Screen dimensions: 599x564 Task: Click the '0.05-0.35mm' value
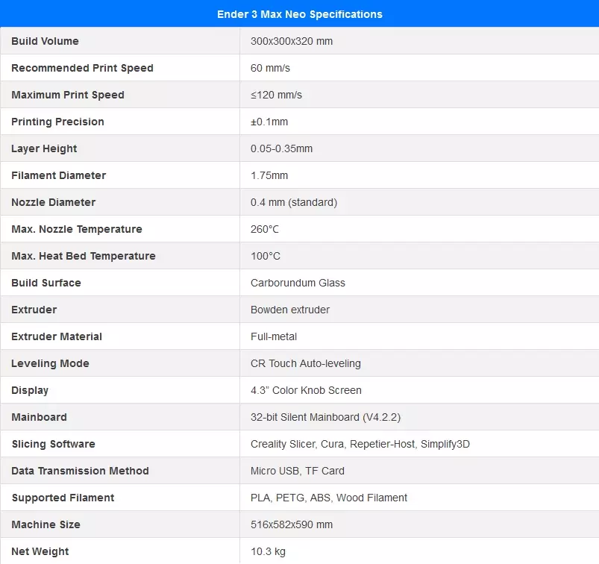coord(281,148)
